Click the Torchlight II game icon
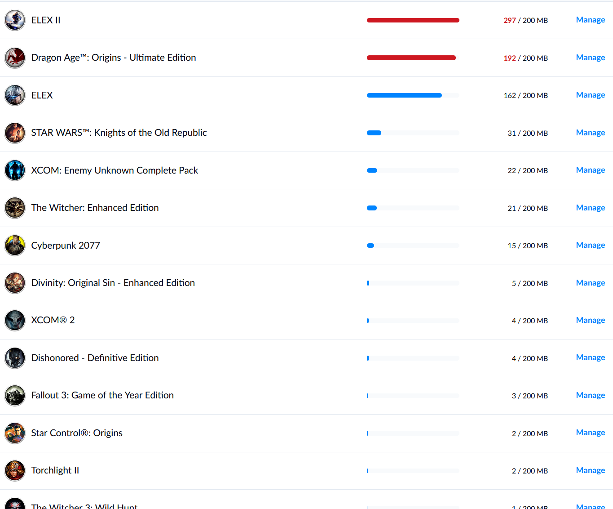Screen dimensions: 613x509 click(15, 471)
